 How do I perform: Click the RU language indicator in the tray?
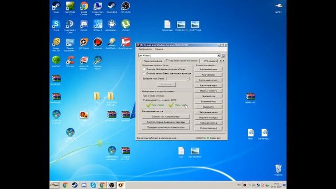[x=239, y=185]
